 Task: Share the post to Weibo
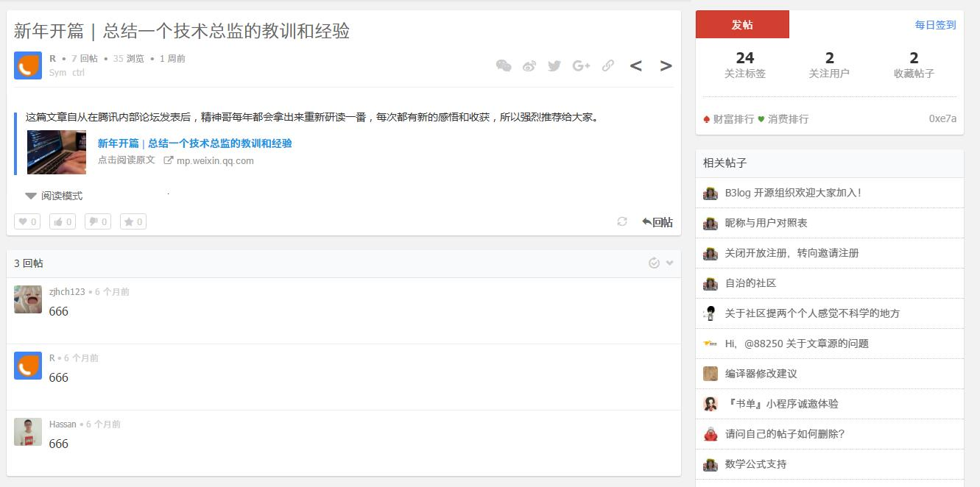pyautogui.click(x=529, y=65)
